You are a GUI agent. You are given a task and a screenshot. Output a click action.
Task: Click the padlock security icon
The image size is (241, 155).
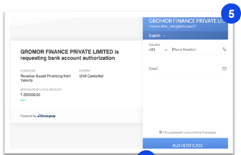coord(161,132)
